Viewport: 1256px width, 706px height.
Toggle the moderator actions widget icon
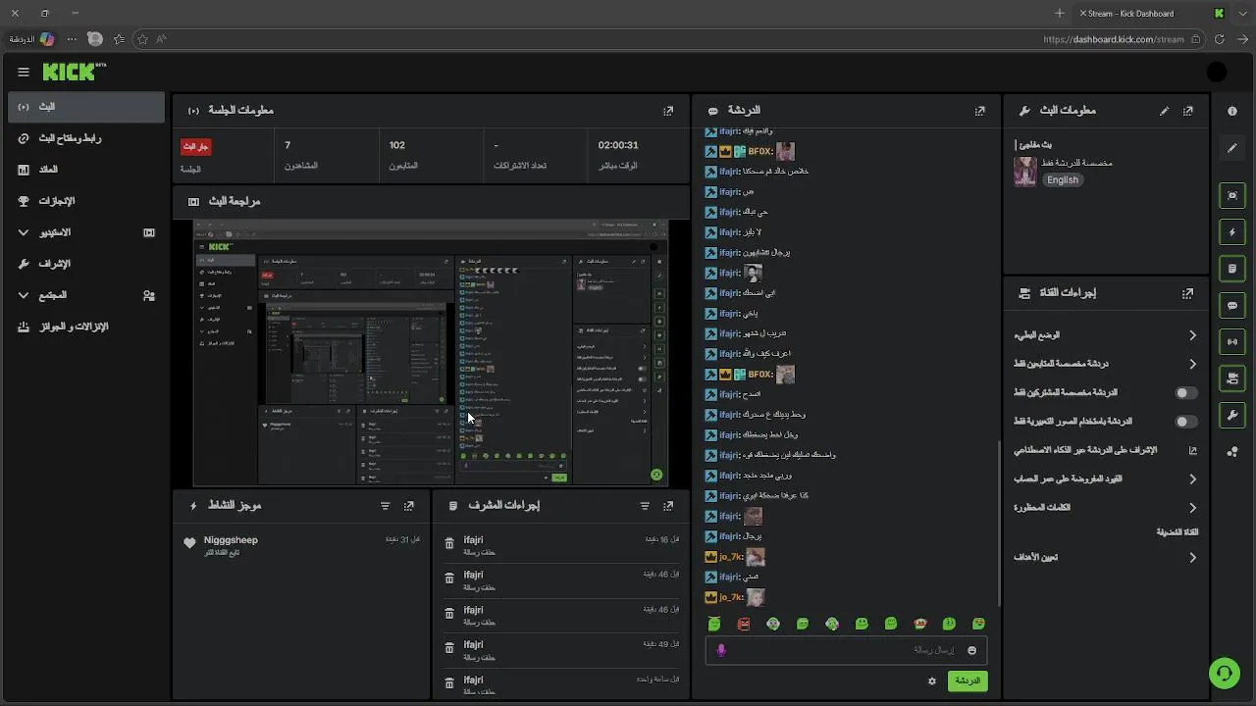pos(1232,269)
